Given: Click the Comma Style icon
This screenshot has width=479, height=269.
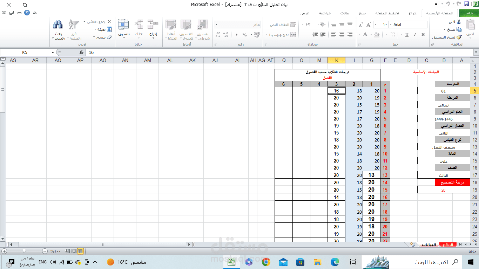Looking at the screenshot, I should tap(237, 35).
